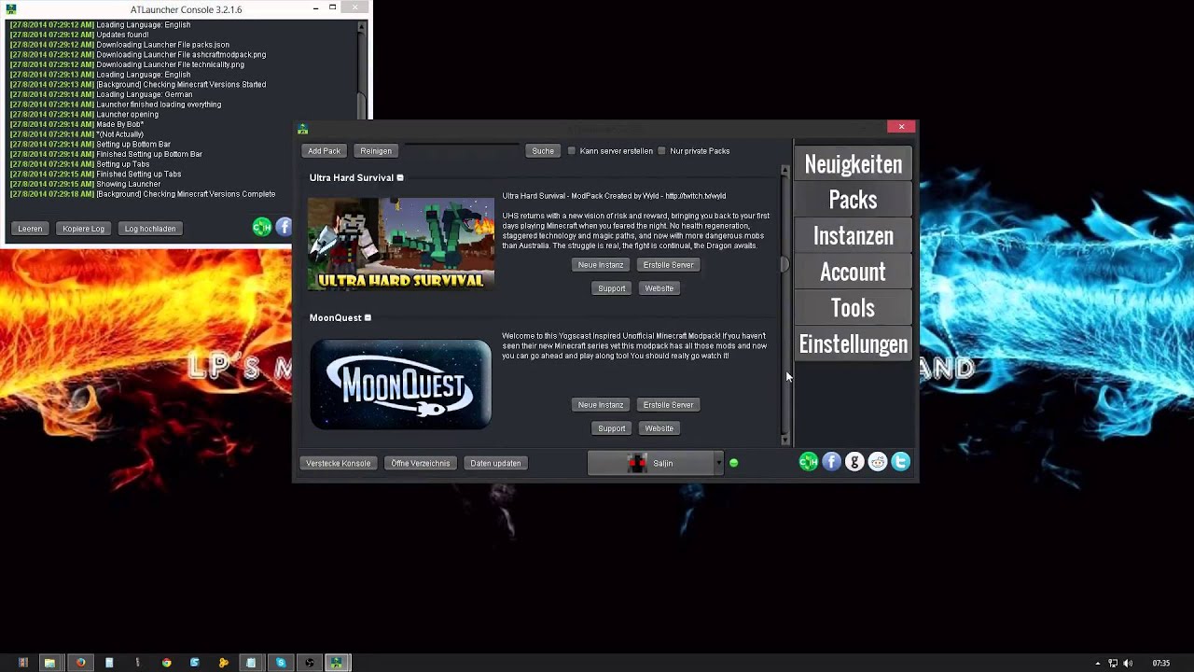Open the Account tab
This screenshot has width=1194, height=672.
(853, 273)
